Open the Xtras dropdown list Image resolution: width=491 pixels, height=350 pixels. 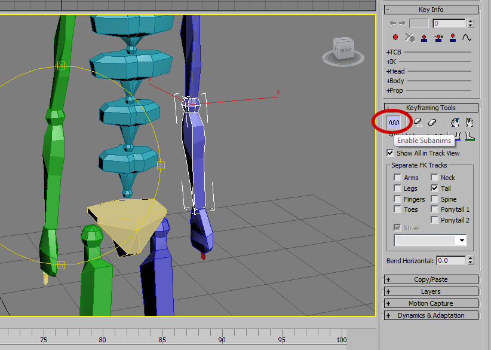point(462,240)
